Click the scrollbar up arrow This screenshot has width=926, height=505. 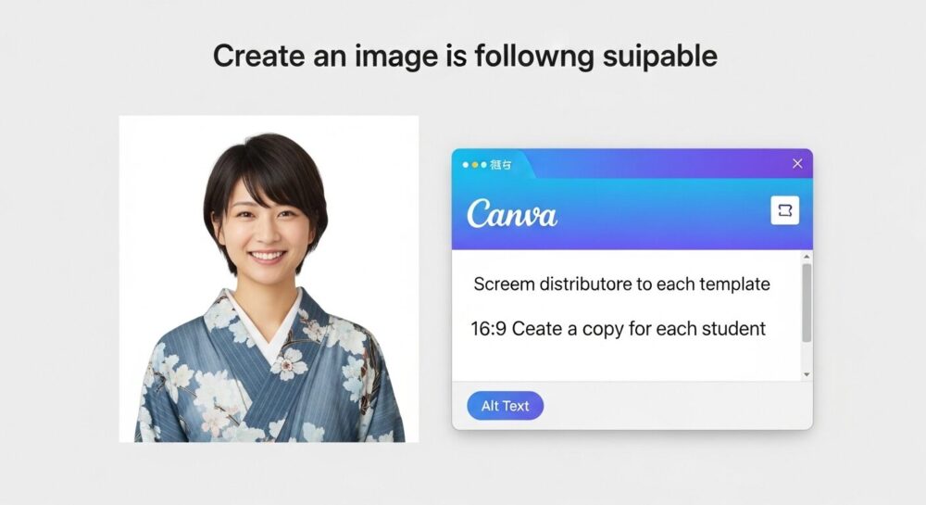point(806,257)
